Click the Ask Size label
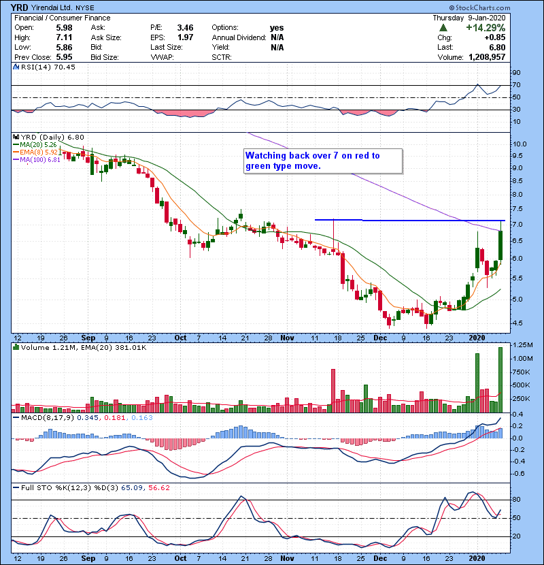The height and width of the screenshot is (565, 544). point(106,37)
